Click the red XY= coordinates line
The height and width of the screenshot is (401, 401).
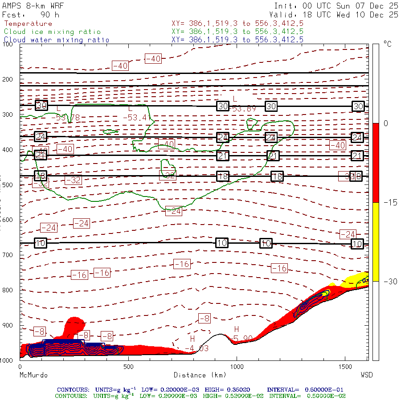237,23
